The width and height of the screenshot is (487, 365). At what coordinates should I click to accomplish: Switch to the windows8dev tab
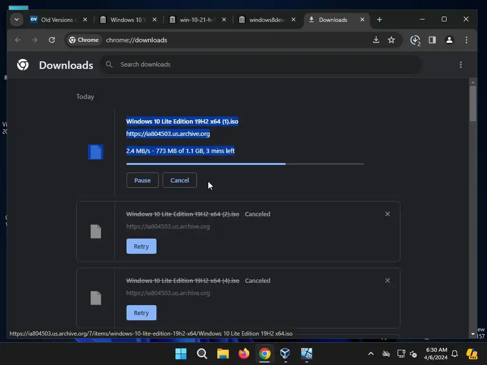(x=267, y=19)
